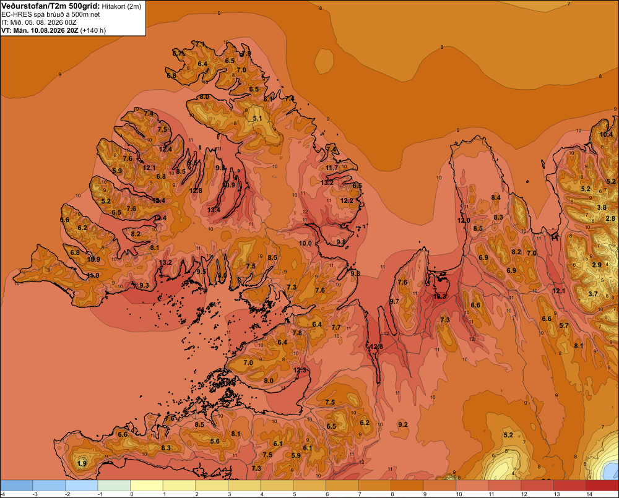The width and height of the screenshot is (619, 498).
Task: Select the 5.6 temperature label
Action: [x=215, y=441]
